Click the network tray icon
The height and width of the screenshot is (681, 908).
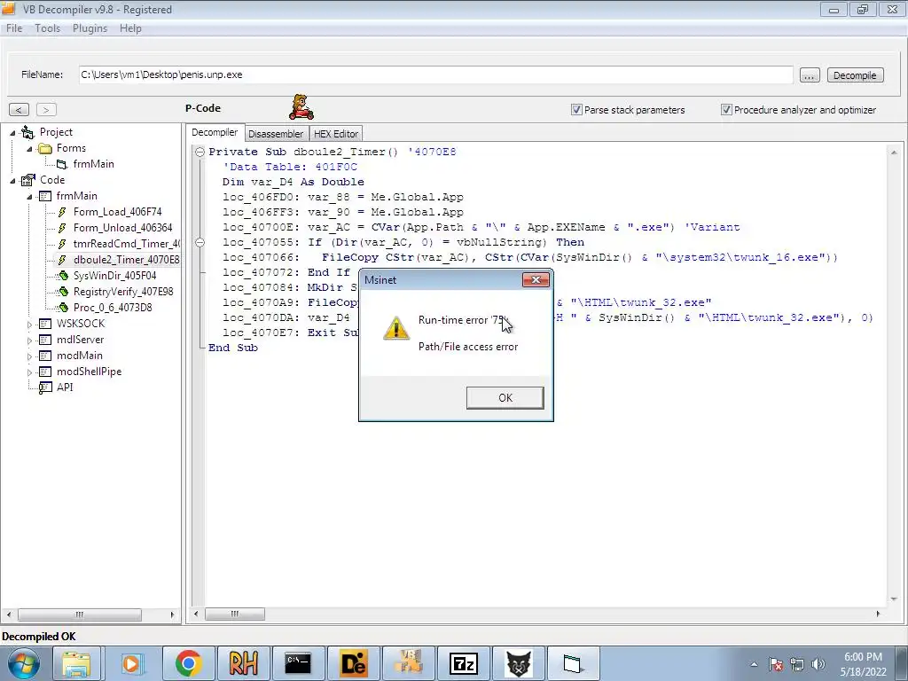[797, 664]
